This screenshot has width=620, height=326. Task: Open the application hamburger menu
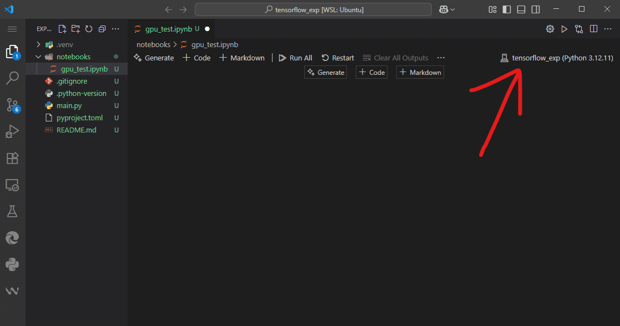click(x=12, y=29)
